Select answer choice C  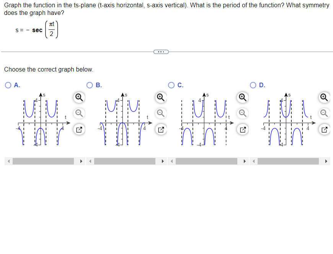coord(171,85)
